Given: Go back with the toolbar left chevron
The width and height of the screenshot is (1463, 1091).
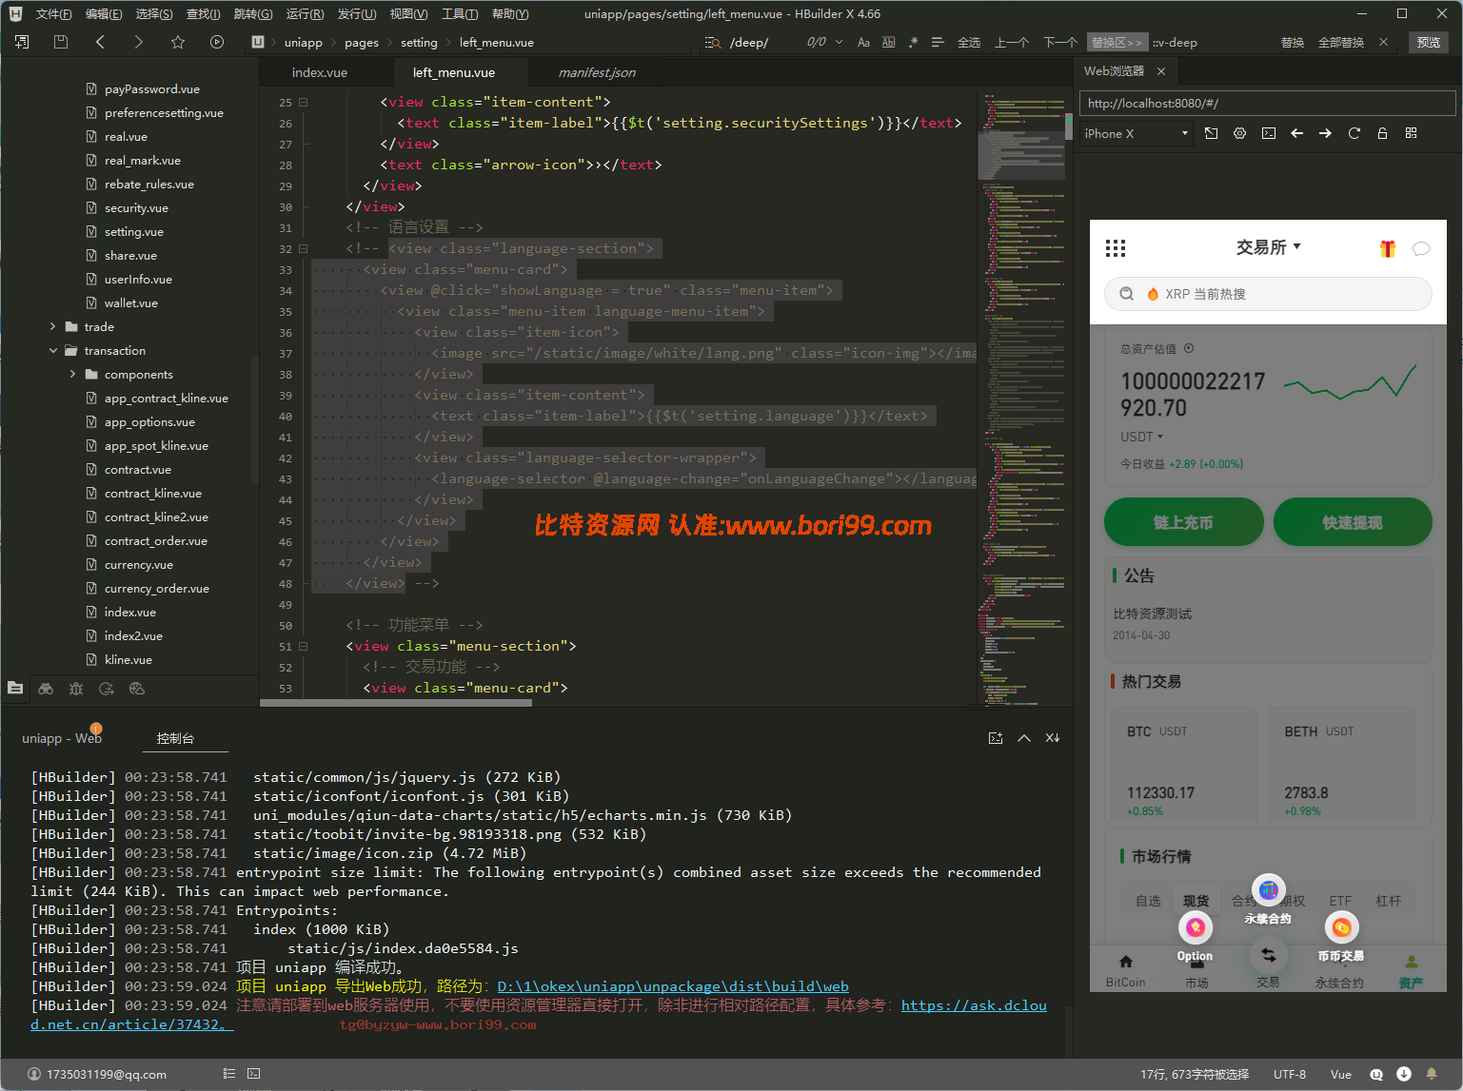Looking at the screenshot, I should (x=100, y=42).
